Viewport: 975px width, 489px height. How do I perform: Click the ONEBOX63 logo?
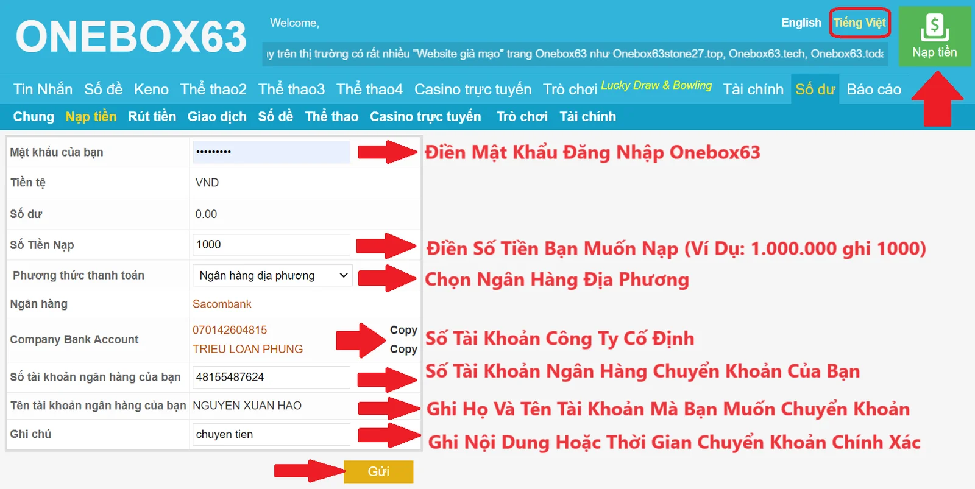[x=131, y=37]
